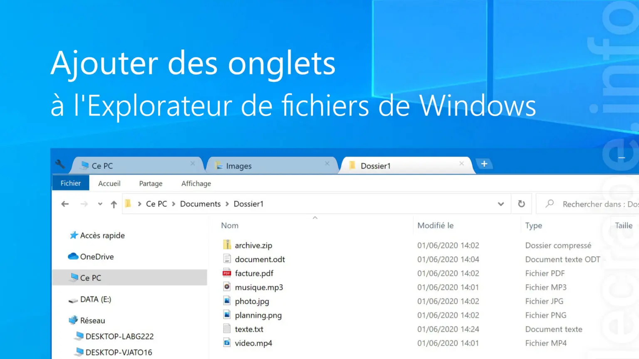Open the Clover wrench settings icon
This screenshot has width=639, height=359.
60,165
